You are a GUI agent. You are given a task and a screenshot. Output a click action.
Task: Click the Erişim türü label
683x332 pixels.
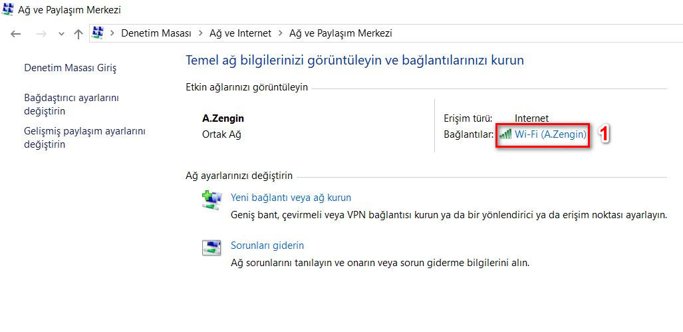point(468,118)
